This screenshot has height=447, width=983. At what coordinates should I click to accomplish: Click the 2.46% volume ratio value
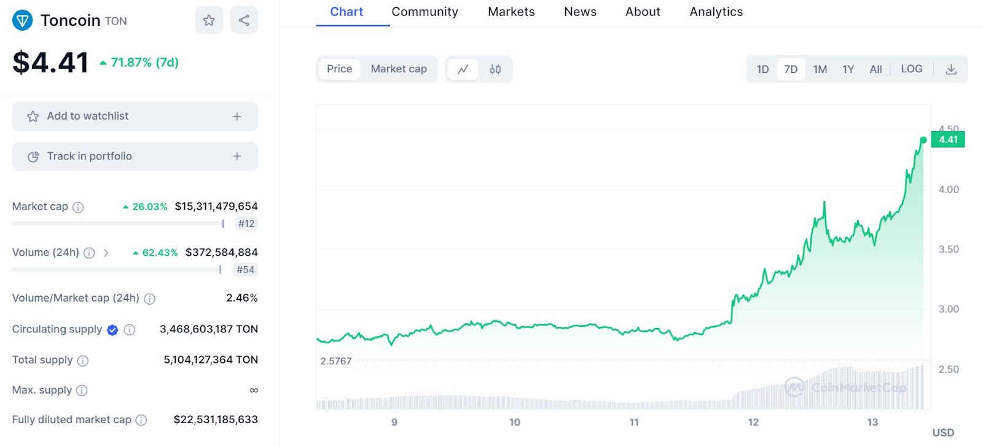[x=242, y=298]
